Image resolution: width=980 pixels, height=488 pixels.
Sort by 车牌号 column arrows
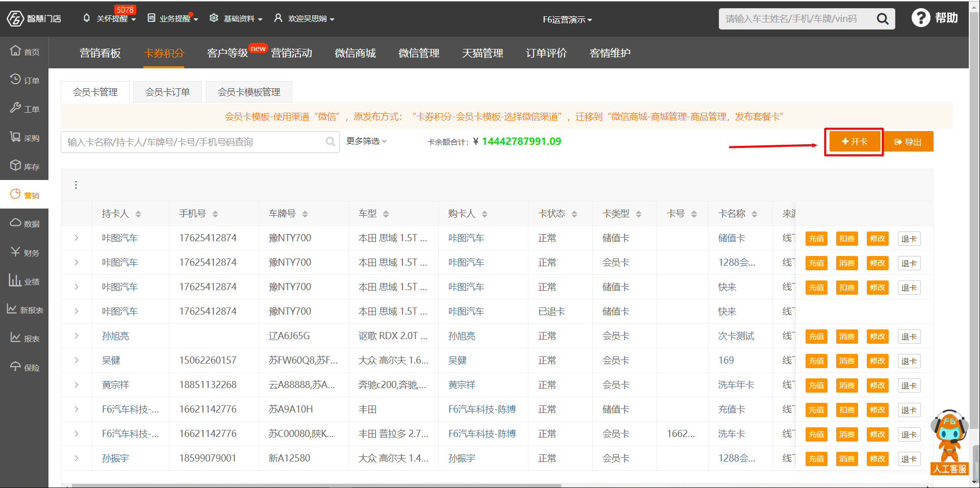click(305, 214)
